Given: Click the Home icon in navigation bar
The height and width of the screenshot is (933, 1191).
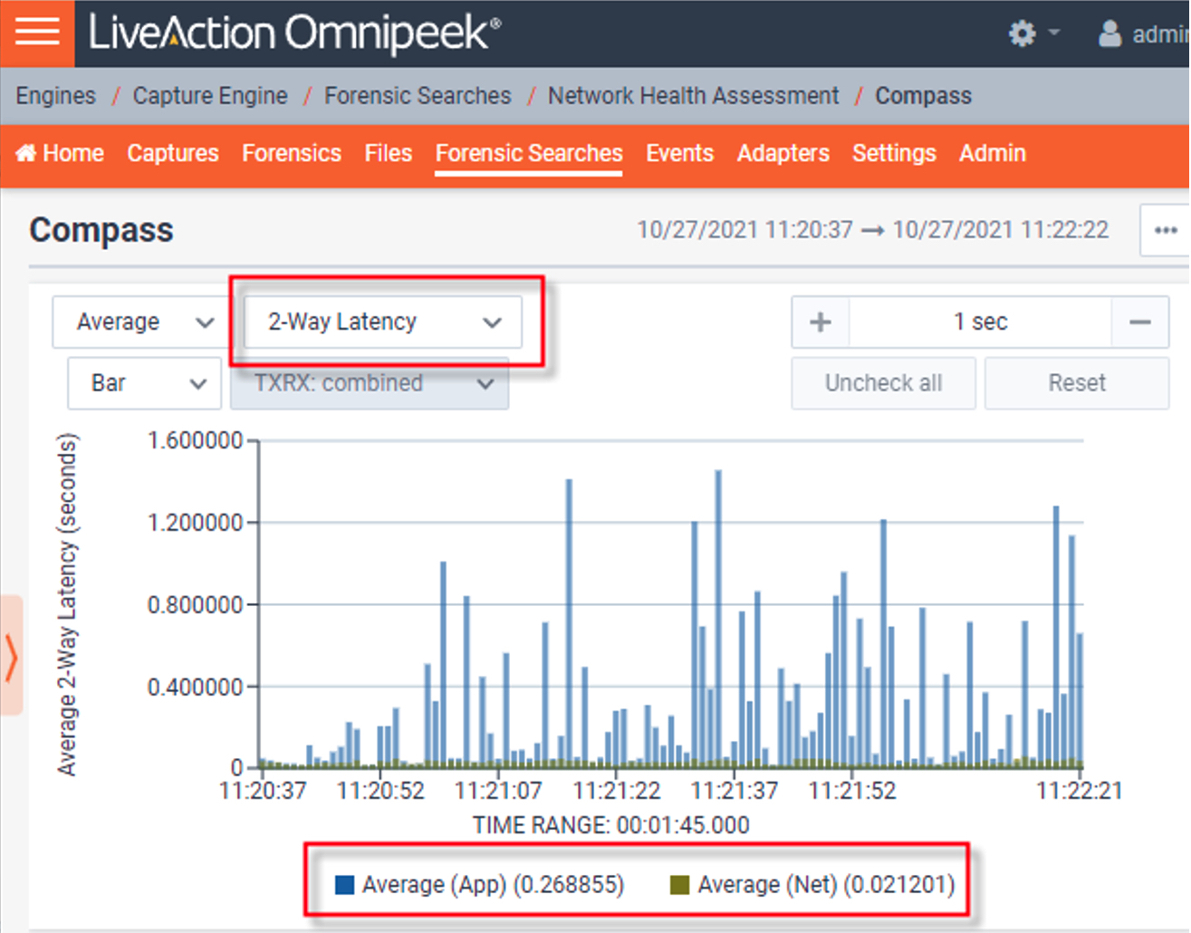Looking at the screenshot, I should coord(26,153).
